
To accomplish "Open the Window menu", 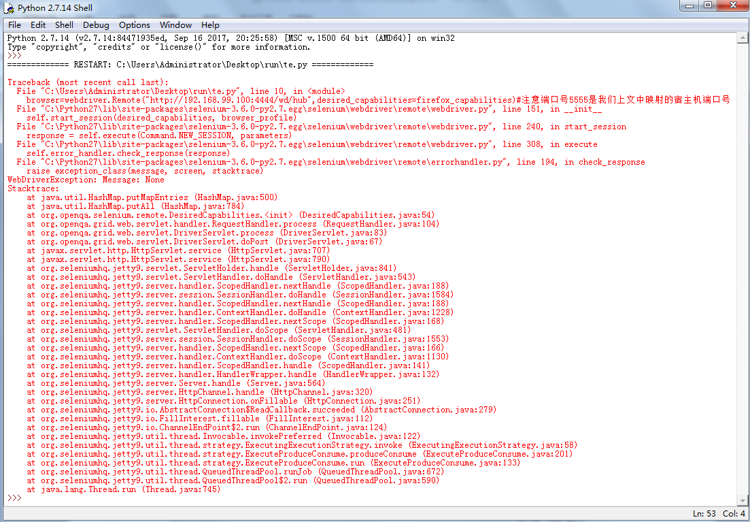I will (x=175, y=25).
